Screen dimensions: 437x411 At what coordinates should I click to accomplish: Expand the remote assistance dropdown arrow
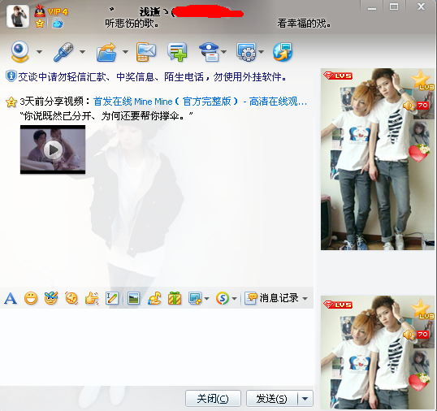pyautogui.click(x=261, y=52)
